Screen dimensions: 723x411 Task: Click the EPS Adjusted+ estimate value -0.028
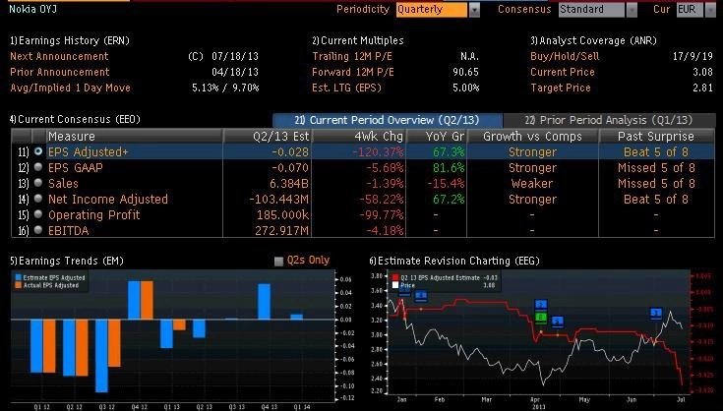pos(289,152)
